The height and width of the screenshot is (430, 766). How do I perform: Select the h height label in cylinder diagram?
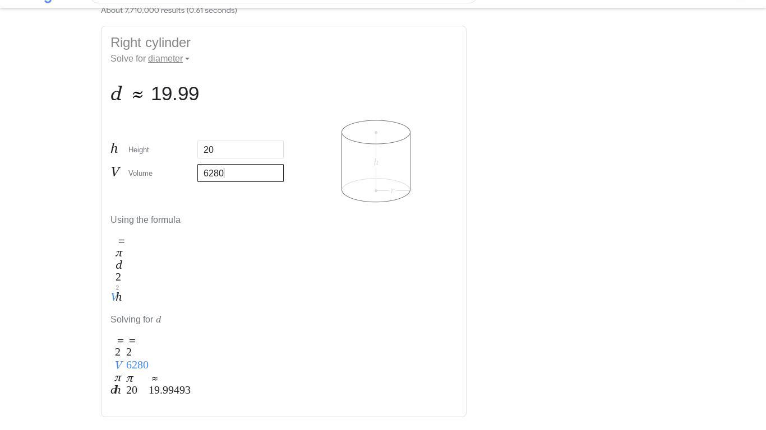376,162
